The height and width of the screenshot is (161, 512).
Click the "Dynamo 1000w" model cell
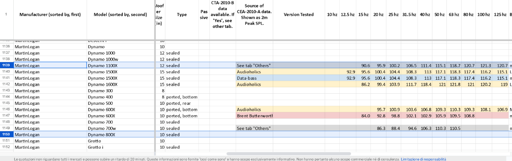pyautogui.click(x=120, y=59)
